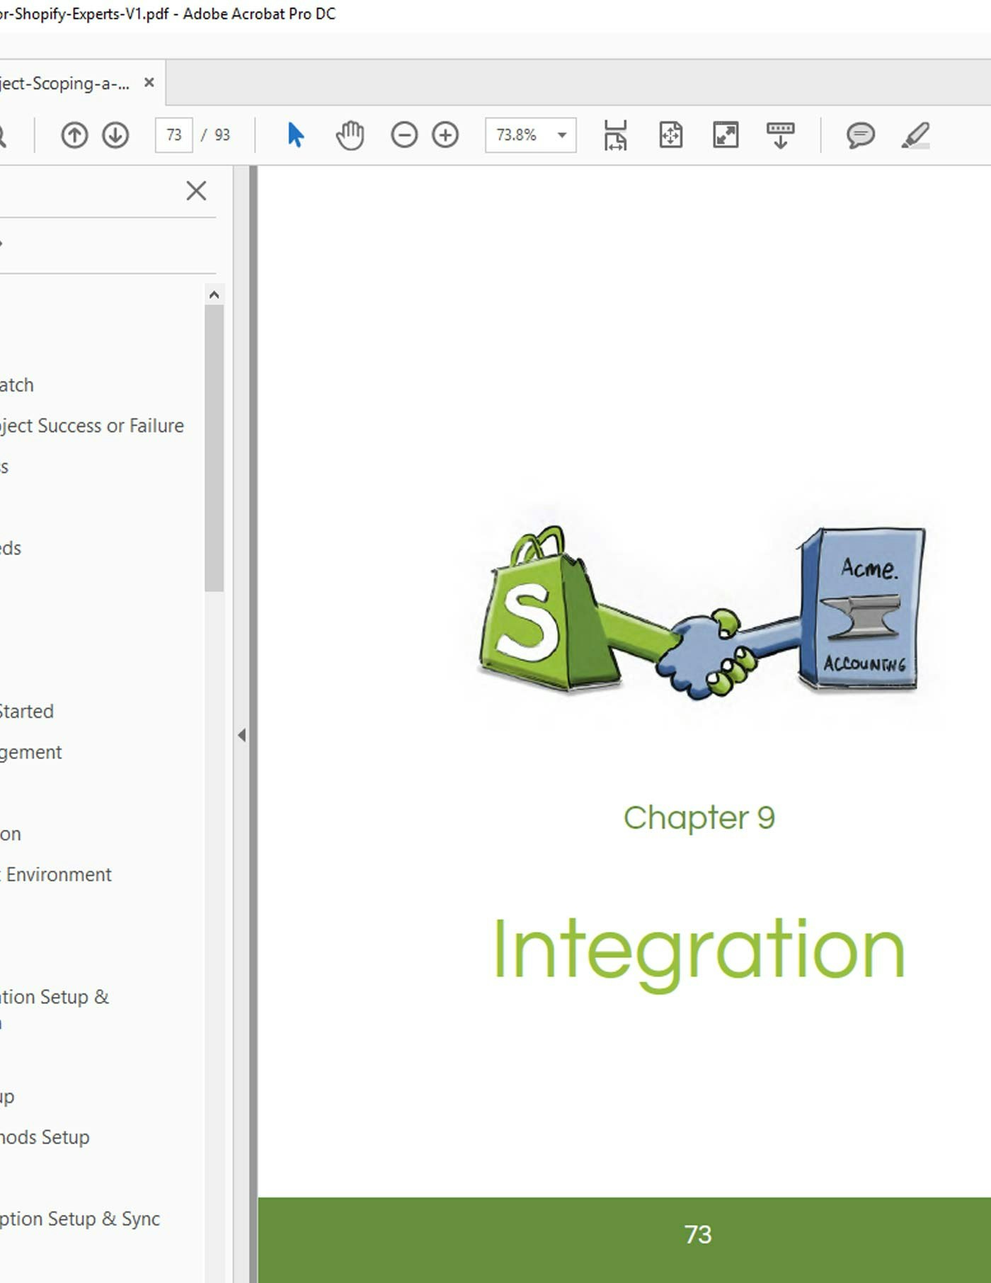991x1283 pixels.
Task: Open bookmark ending in 'ption Setup & Sync'
Action: click(80, 1219)
